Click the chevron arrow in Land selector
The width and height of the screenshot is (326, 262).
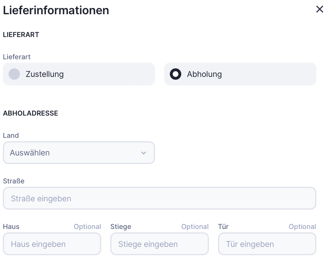coord(144,153)
